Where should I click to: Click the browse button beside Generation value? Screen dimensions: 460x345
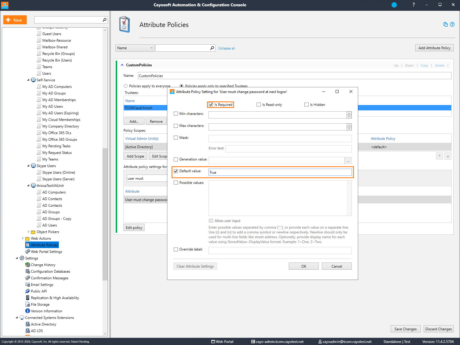[348, 160]
